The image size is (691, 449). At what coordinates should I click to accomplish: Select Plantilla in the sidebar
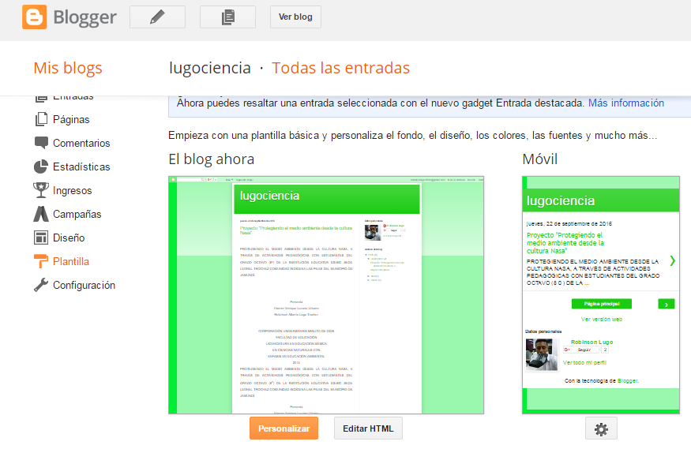coord(71,261)
